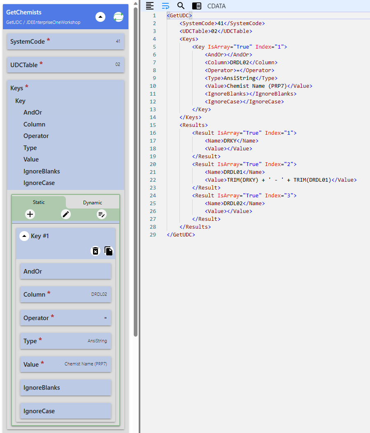Viewport: 370px width, 433px height.
Task: Click the pencil edit icon under Static
Action: [66, 214]
